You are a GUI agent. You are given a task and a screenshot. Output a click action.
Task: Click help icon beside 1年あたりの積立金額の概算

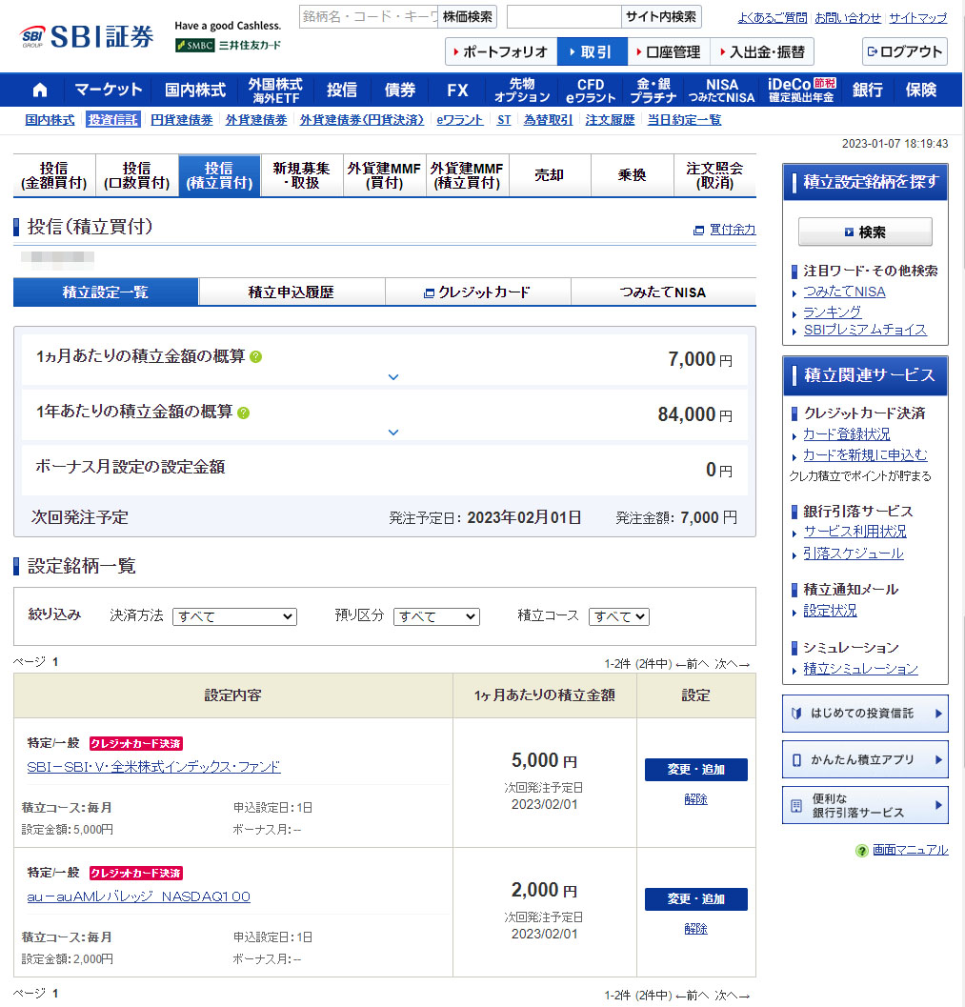[243, 413]
